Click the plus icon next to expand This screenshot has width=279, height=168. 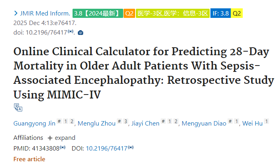pyautogui.click(x=50, y=138)
